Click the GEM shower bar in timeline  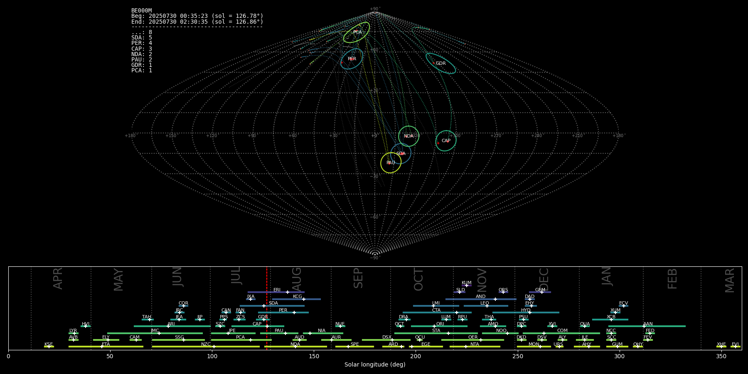540,292
